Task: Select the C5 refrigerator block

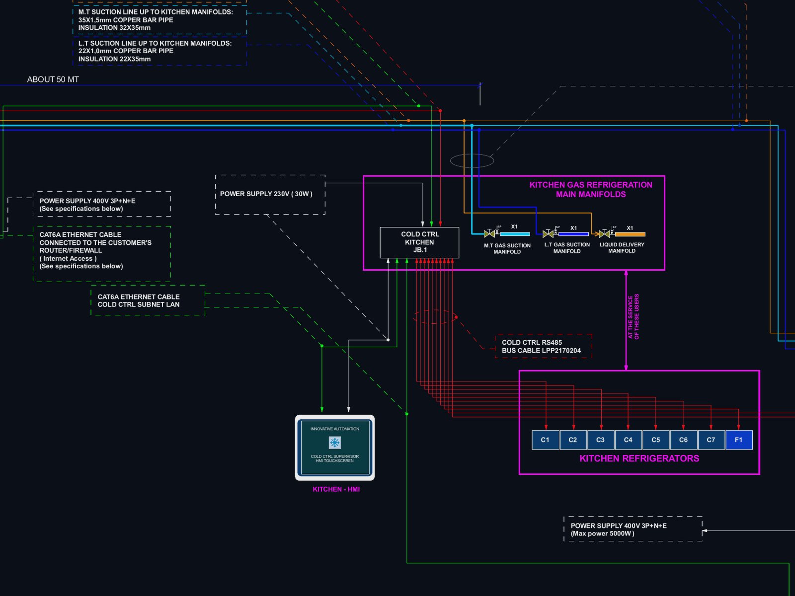Action: point(656,440)
